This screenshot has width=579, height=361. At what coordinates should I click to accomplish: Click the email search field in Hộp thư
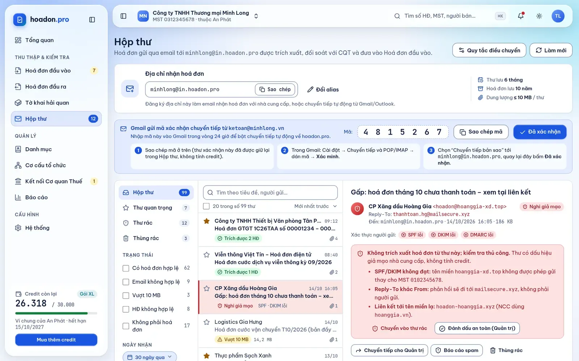coord(270,192)
